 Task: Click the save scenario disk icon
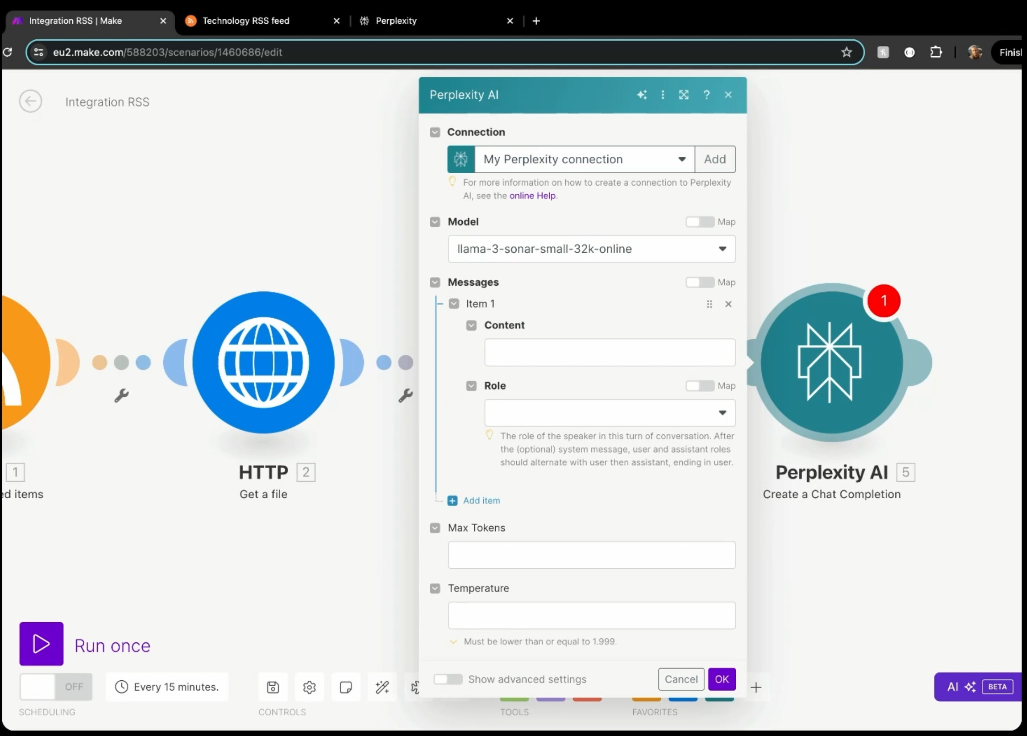[x=273, y=687]
